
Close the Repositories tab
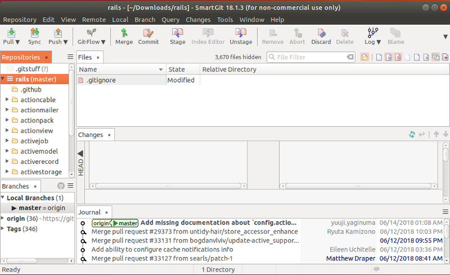tap(46, 57)
